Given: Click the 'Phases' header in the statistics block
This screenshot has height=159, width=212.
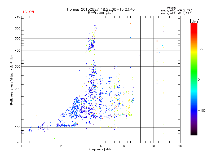Looking at the screenshot, I should click(x=171, y=8).
